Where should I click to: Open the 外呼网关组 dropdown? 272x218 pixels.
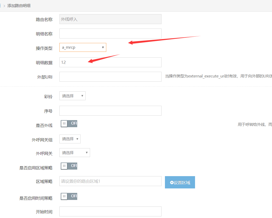point(70,139)
